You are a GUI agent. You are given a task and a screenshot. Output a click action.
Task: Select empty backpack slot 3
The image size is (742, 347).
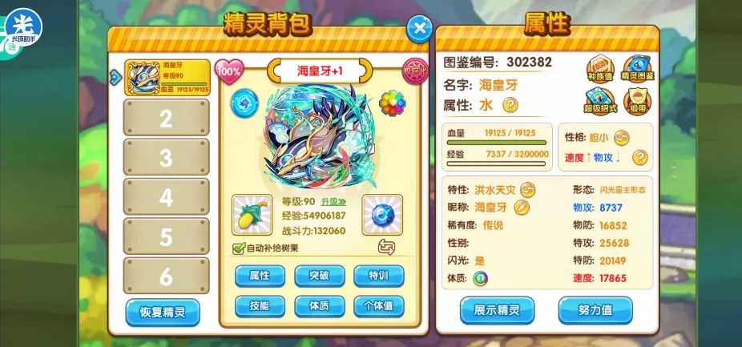pos(166,157)
